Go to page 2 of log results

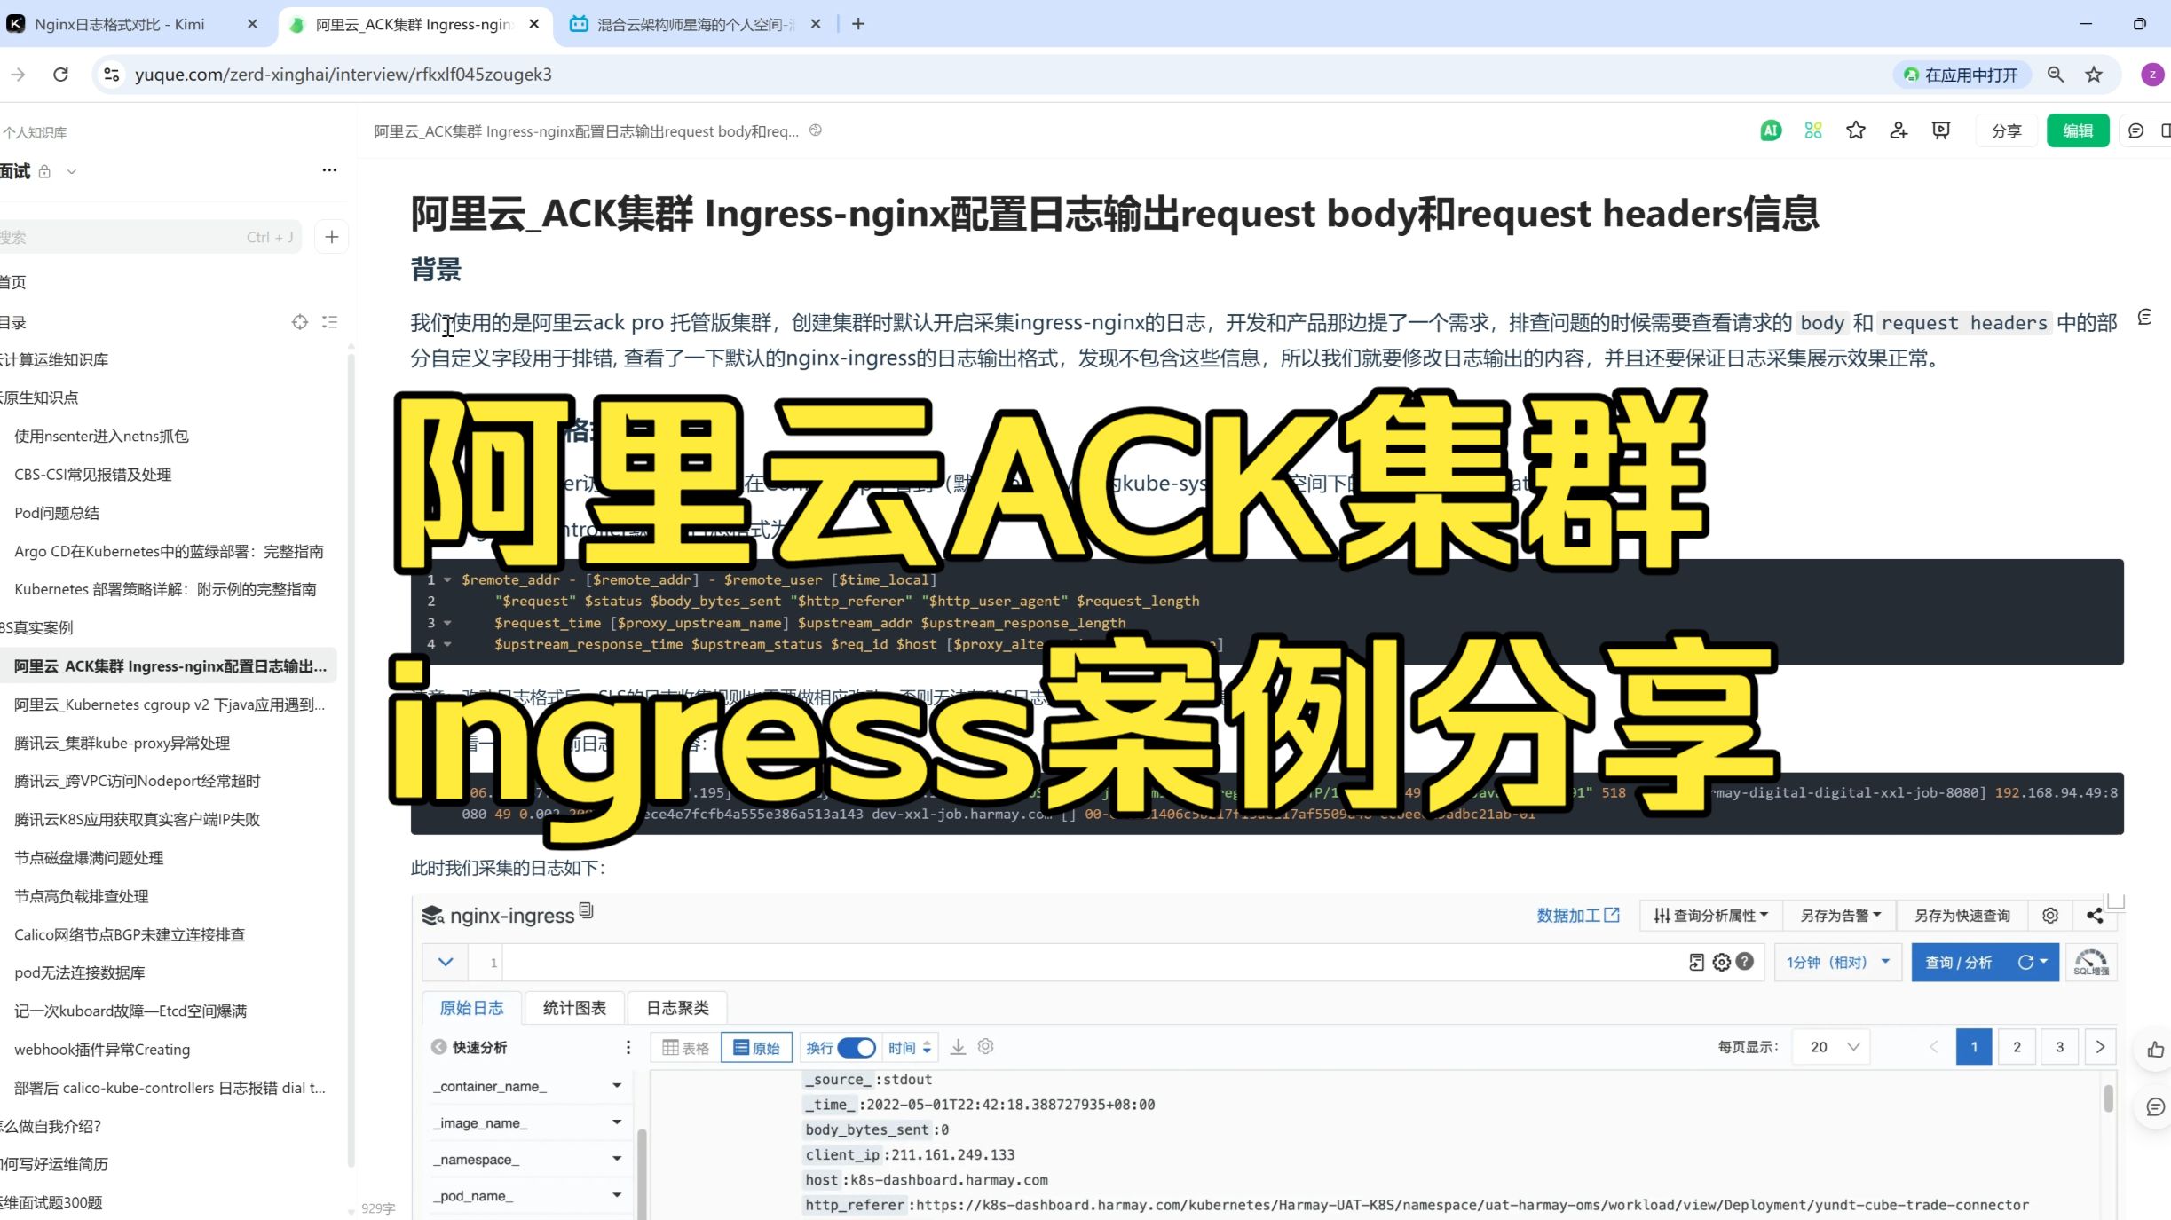point(2017,1047)
